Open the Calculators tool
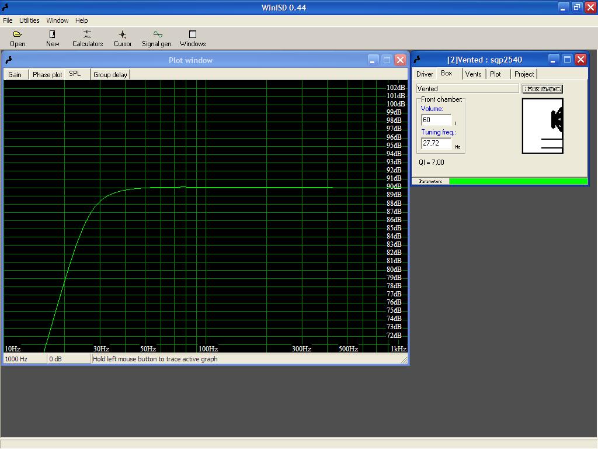The image size is (598, 449). click(88, 39)
